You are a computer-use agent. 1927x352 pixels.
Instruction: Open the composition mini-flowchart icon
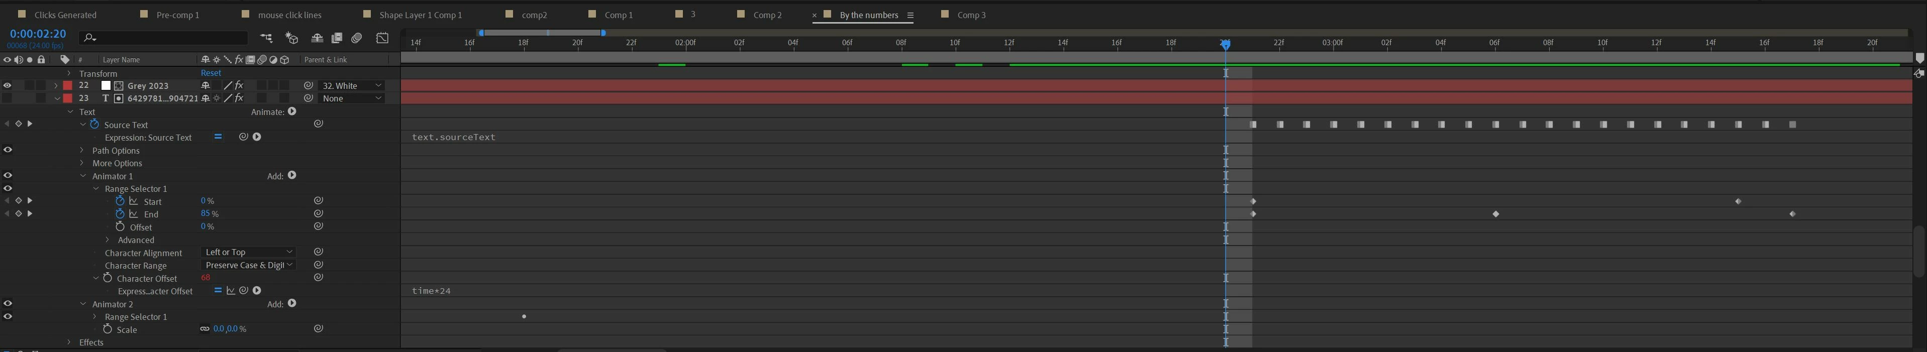pyautogui.click(x=266, y=37)
